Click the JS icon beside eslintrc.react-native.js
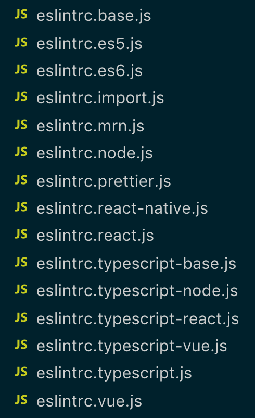Viewport: 255px width, 418px height. coord(21,207)
